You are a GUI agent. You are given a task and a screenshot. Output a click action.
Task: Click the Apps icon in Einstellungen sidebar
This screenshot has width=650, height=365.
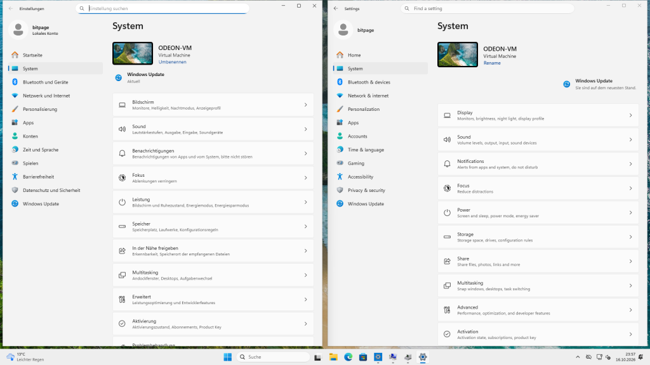[x=15, y=122]
